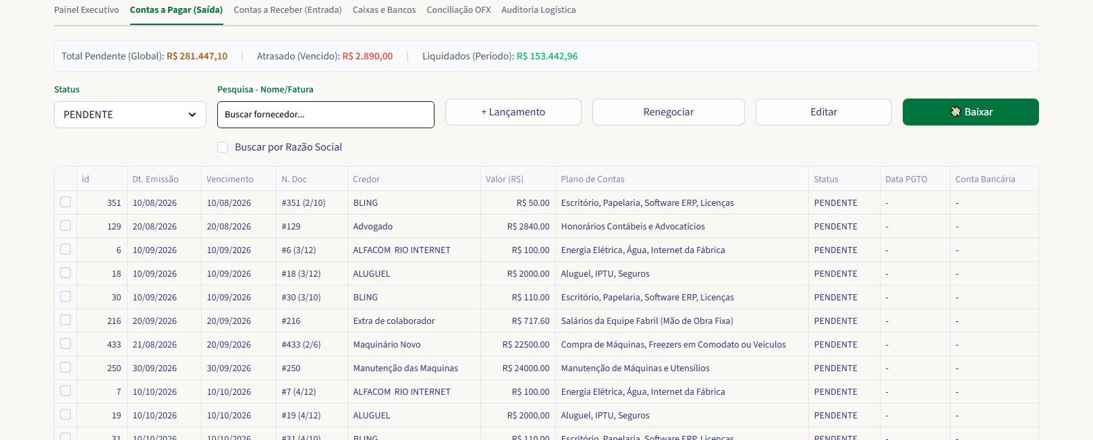Tick checkbox for row id 7
Image resolution: width=1093 pixels, height=440 pixels.
coord(65,391)
